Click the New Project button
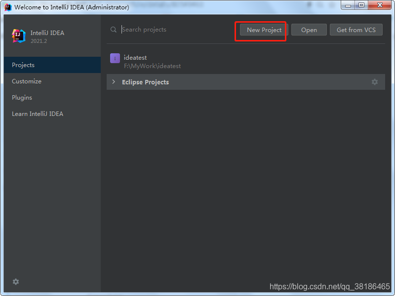Screen dimensions: 395x296 (264, 30)
